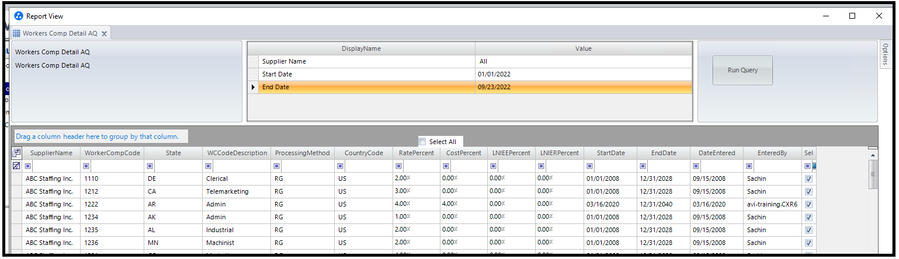This screenshot has height=259, width=899.
Task: Open SupplierName column filter operator icon
Action: [x=28, y=166]
